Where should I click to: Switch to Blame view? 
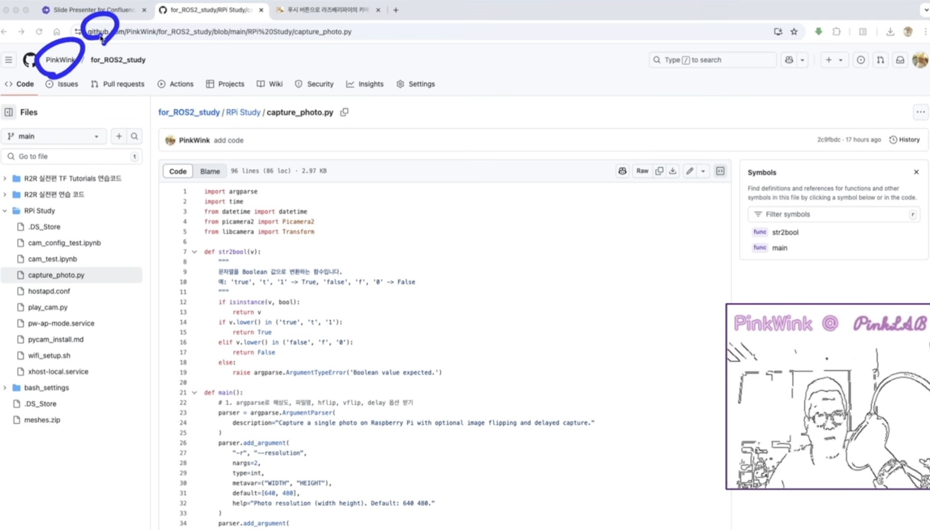point(210,171)
